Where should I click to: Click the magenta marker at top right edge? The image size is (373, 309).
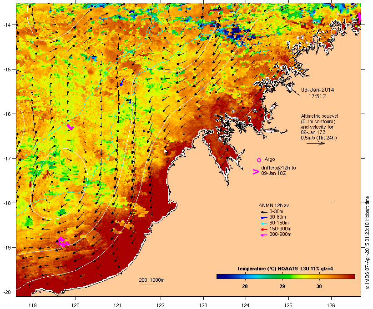[359, 17]
